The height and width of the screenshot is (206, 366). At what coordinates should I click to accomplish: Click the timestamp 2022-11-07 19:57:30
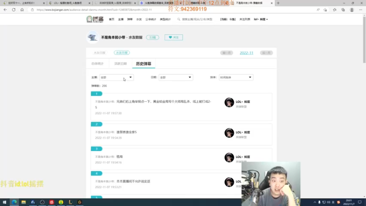tap(108, 113)
